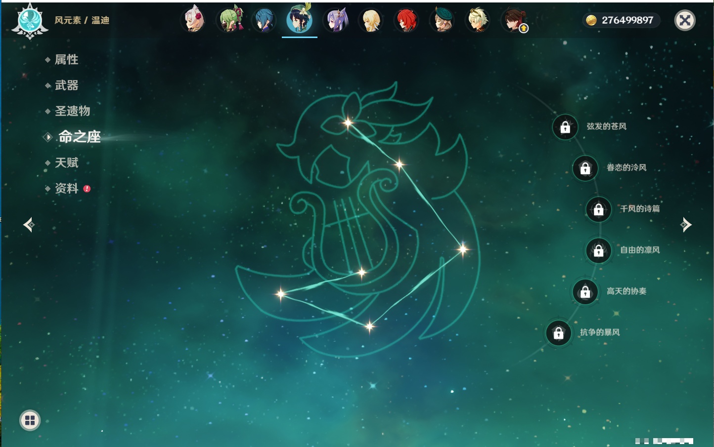Select Noelle's portrait with the red rose

[x=194, y=20]
